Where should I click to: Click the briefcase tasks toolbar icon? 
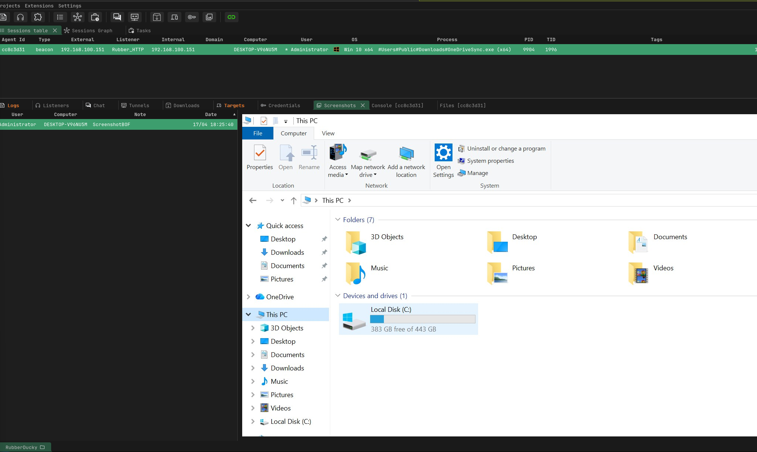95,17
